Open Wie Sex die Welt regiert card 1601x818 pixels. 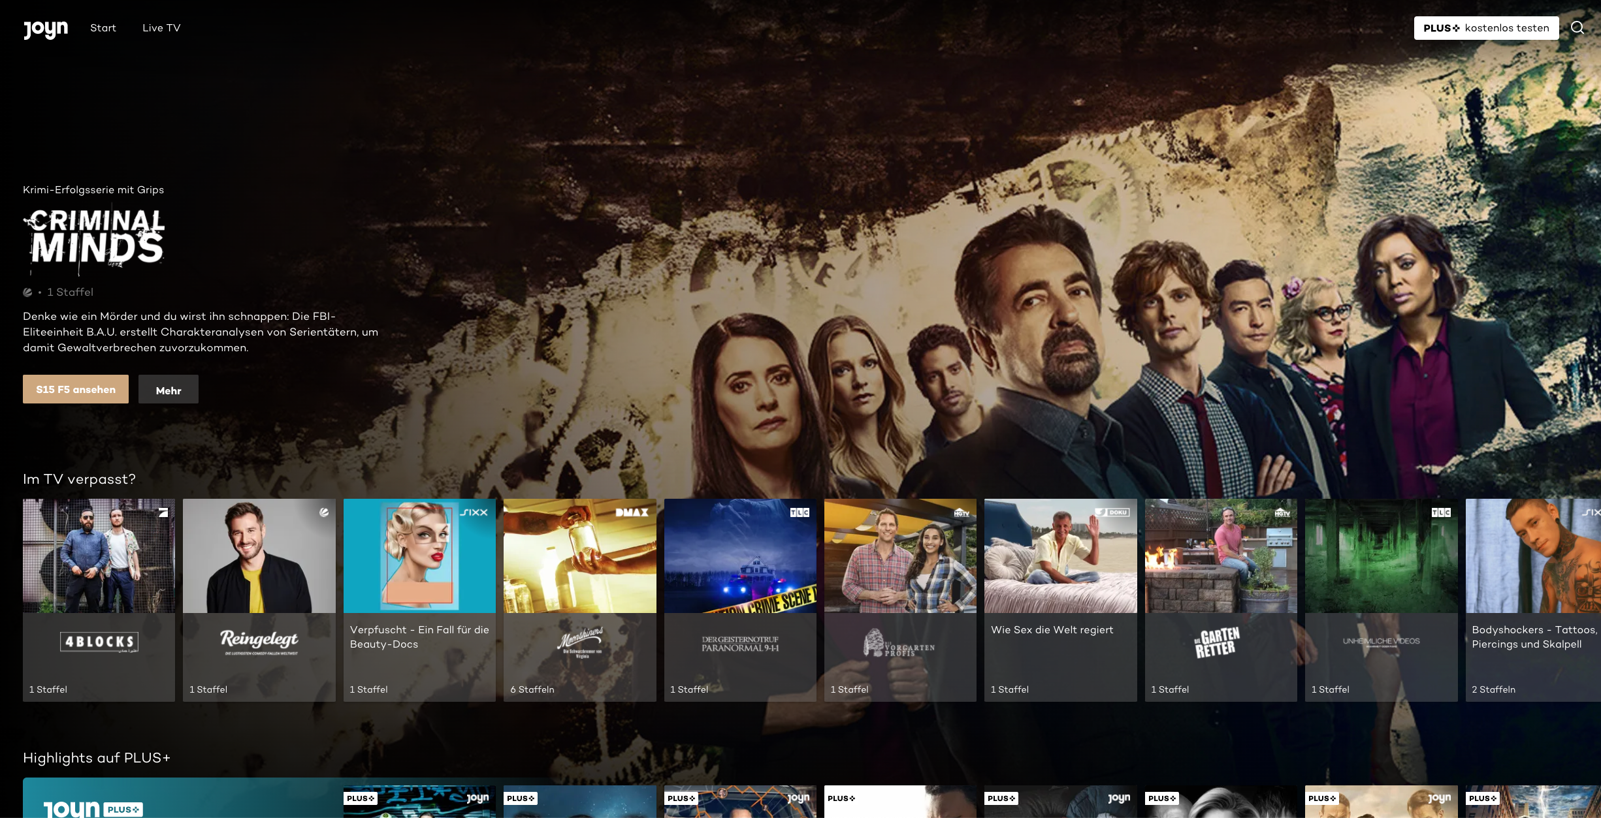[1061, 600]
